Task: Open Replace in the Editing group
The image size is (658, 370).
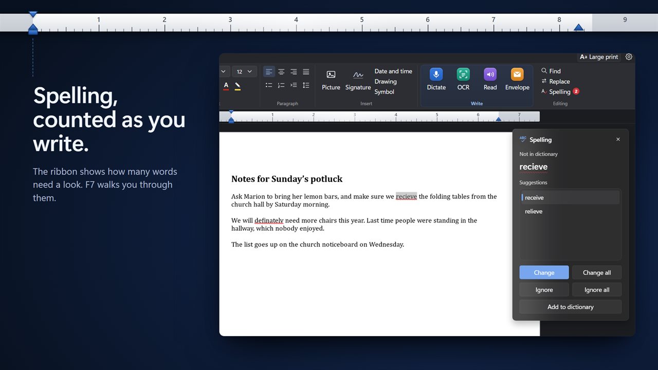Action: pos(556,81)
